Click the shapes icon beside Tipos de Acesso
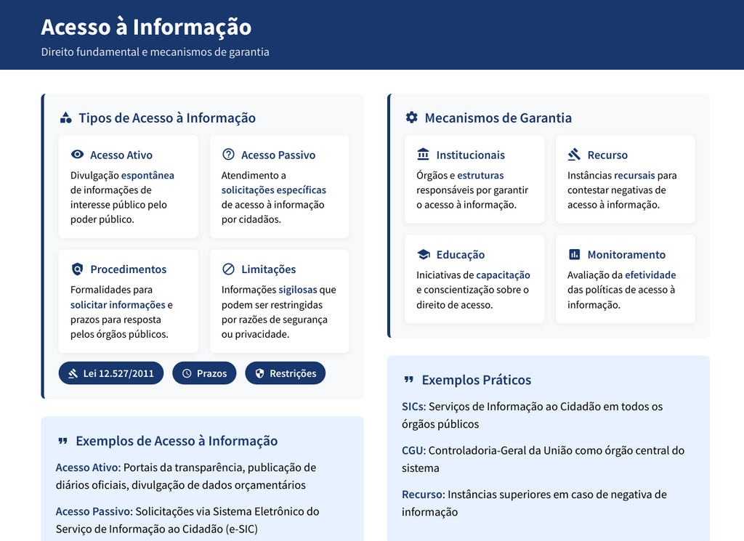Image resolution: width=744 pixels, height=541 pixels. 66,118
